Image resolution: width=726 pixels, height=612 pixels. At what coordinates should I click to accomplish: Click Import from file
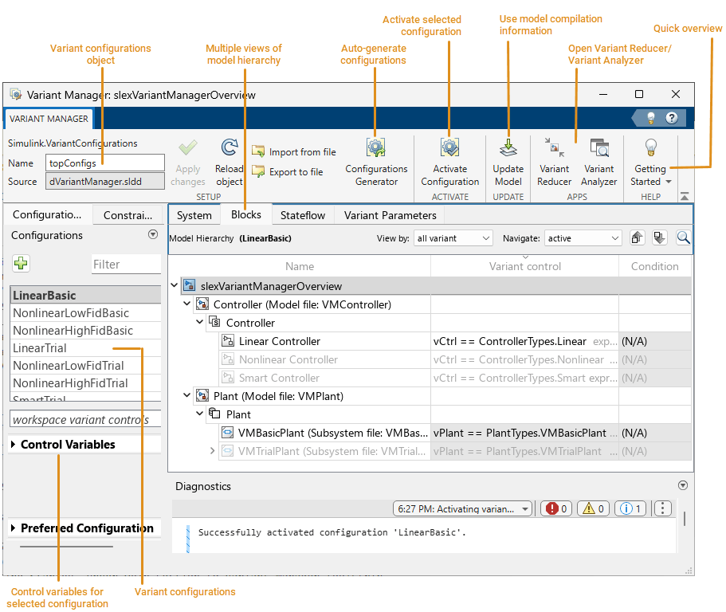(x=294, y=152)
